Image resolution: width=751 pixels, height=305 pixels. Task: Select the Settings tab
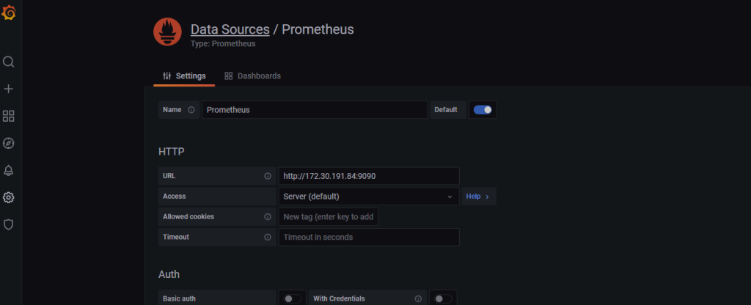[x=184, y=76]
